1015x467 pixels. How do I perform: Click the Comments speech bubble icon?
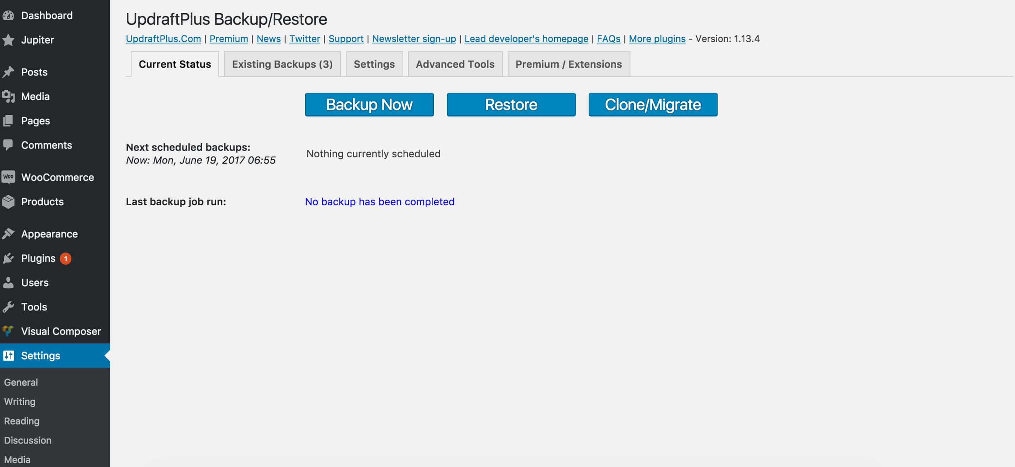coord(8,145)
